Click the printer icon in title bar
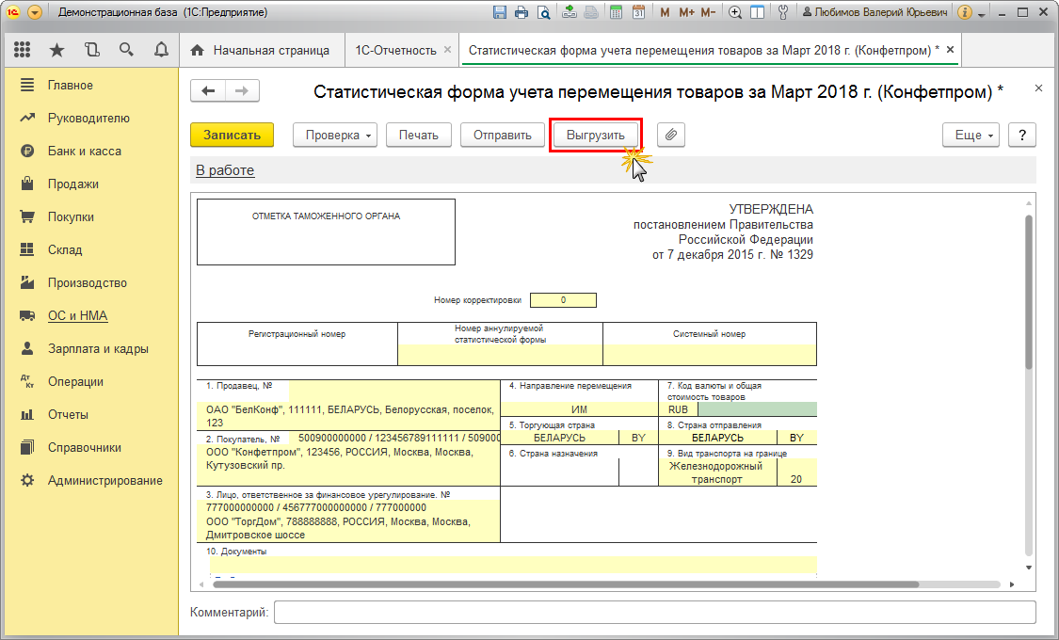1059x640 pixels. pyautogui.click(x=521, y=12)
